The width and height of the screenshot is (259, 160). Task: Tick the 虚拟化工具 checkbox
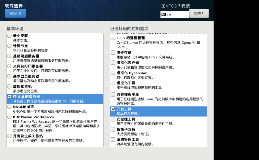113,83
